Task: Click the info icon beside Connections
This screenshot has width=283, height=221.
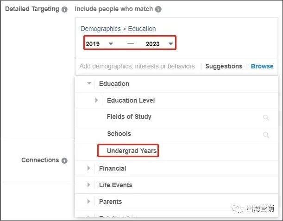Action: (64, 160)
